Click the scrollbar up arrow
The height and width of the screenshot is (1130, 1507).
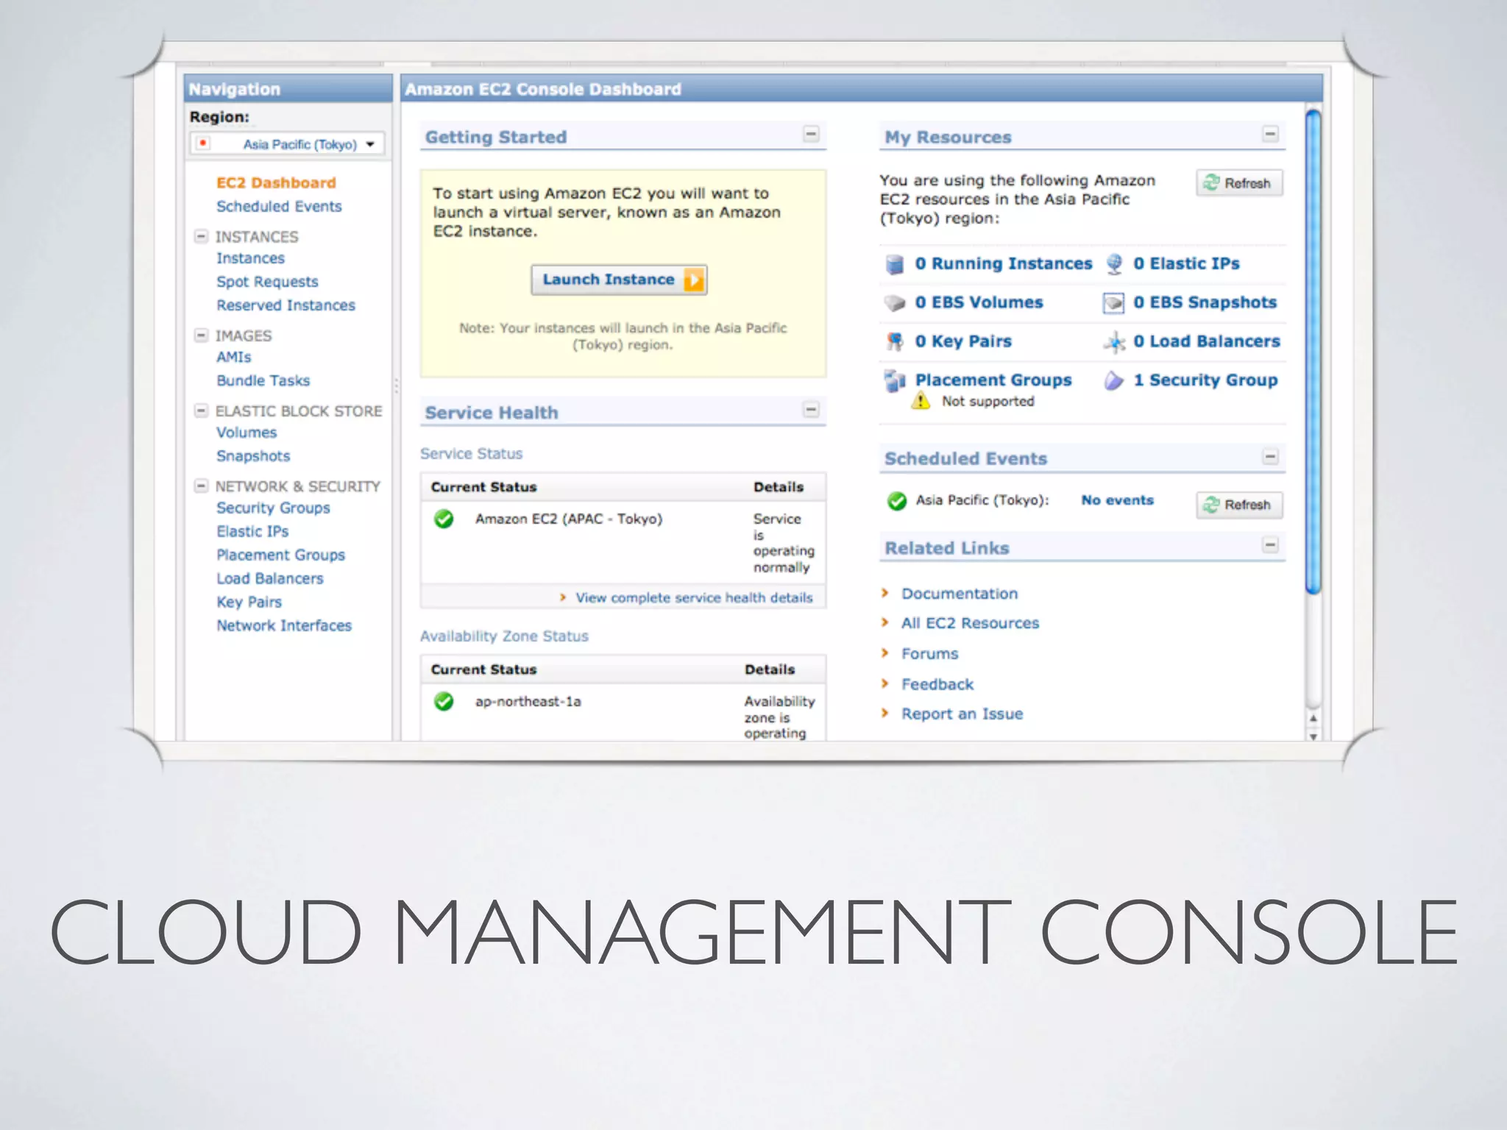(1313, 718)
